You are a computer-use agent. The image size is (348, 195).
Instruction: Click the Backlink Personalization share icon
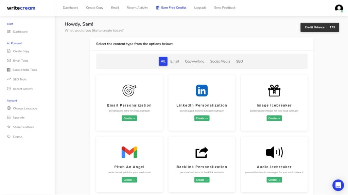[202, 152]
